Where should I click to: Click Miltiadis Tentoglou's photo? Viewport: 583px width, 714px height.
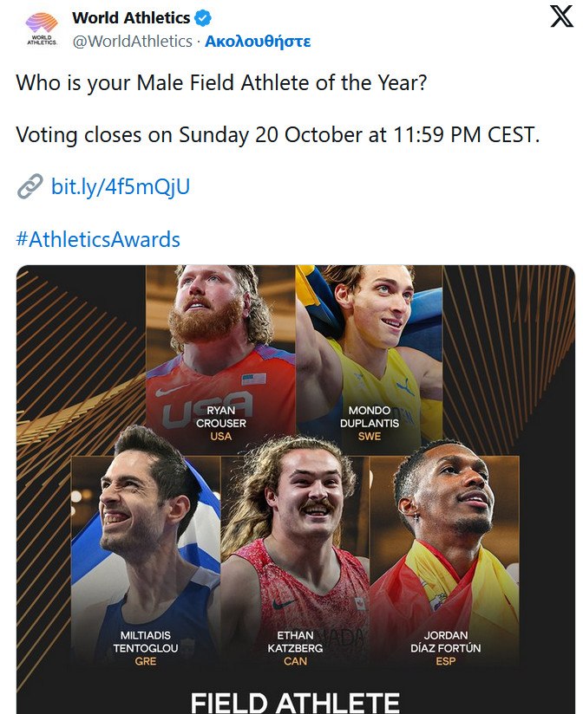[x=146, y=537]
